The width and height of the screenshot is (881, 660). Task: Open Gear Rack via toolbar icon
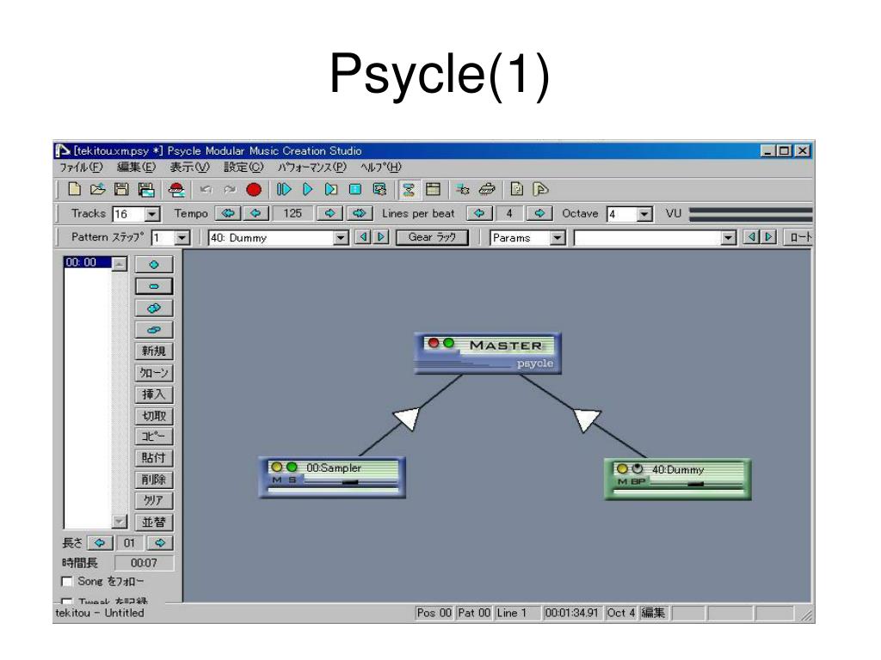[x=487, y=190]
